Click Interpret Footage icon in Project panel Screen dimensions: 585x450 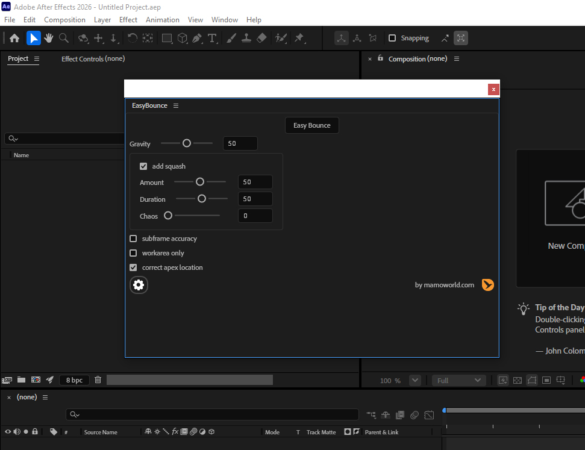7,380
